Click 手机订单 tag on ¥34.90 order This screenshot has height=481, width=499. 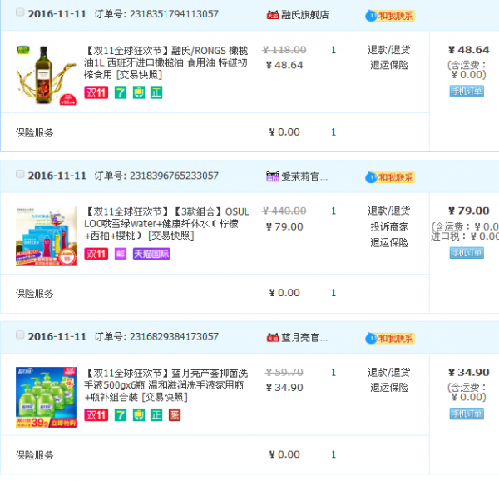click(x=467, y=414)
